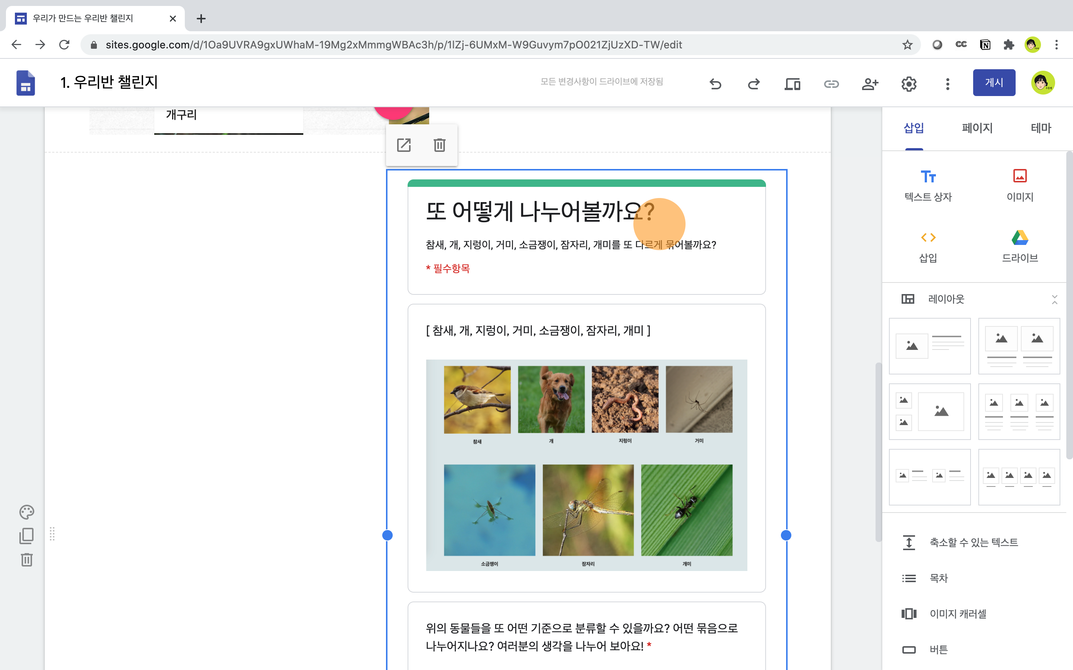This screenshot has width=1073, height=670.
Task: Open the device preview icon
Action: (792, 83)
